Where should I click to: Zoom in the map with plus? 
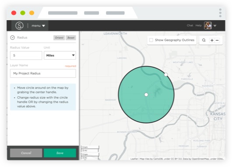tap(212, 40)
